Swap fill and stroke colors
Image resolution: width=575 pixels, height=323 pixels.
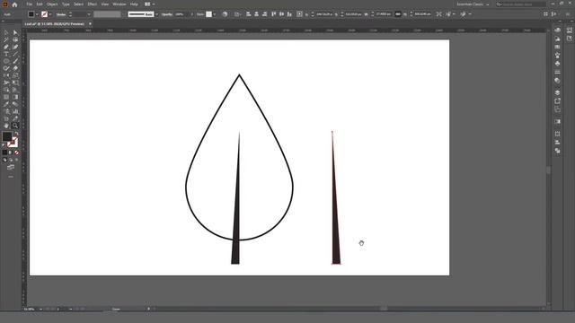pyautogui.click(x=16, y=134)
